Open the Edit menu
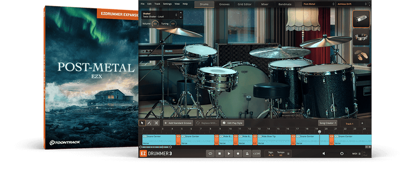Viewport: 416px width, 169px height. click(x=149, y=4)
